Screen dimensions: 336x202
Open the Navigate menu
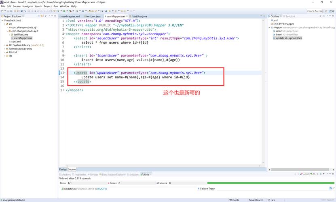click(27, 6)
